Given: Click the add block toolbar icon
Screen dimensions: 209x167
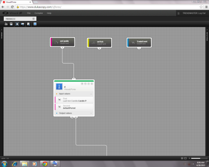Looking at the screenshot, I should tap(23, 24).
